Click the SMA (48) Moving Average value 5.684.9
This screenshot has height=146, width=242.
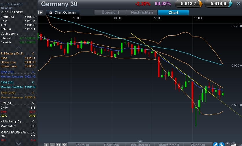click(x=30, y=87)
